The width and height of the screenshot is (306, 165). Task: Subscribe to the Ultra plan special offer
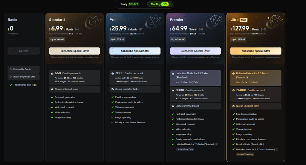click(x=255, y=51)
